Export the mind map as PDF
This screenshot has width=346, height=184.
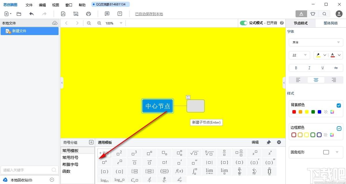pyautogui.click(x=63, y=14)
